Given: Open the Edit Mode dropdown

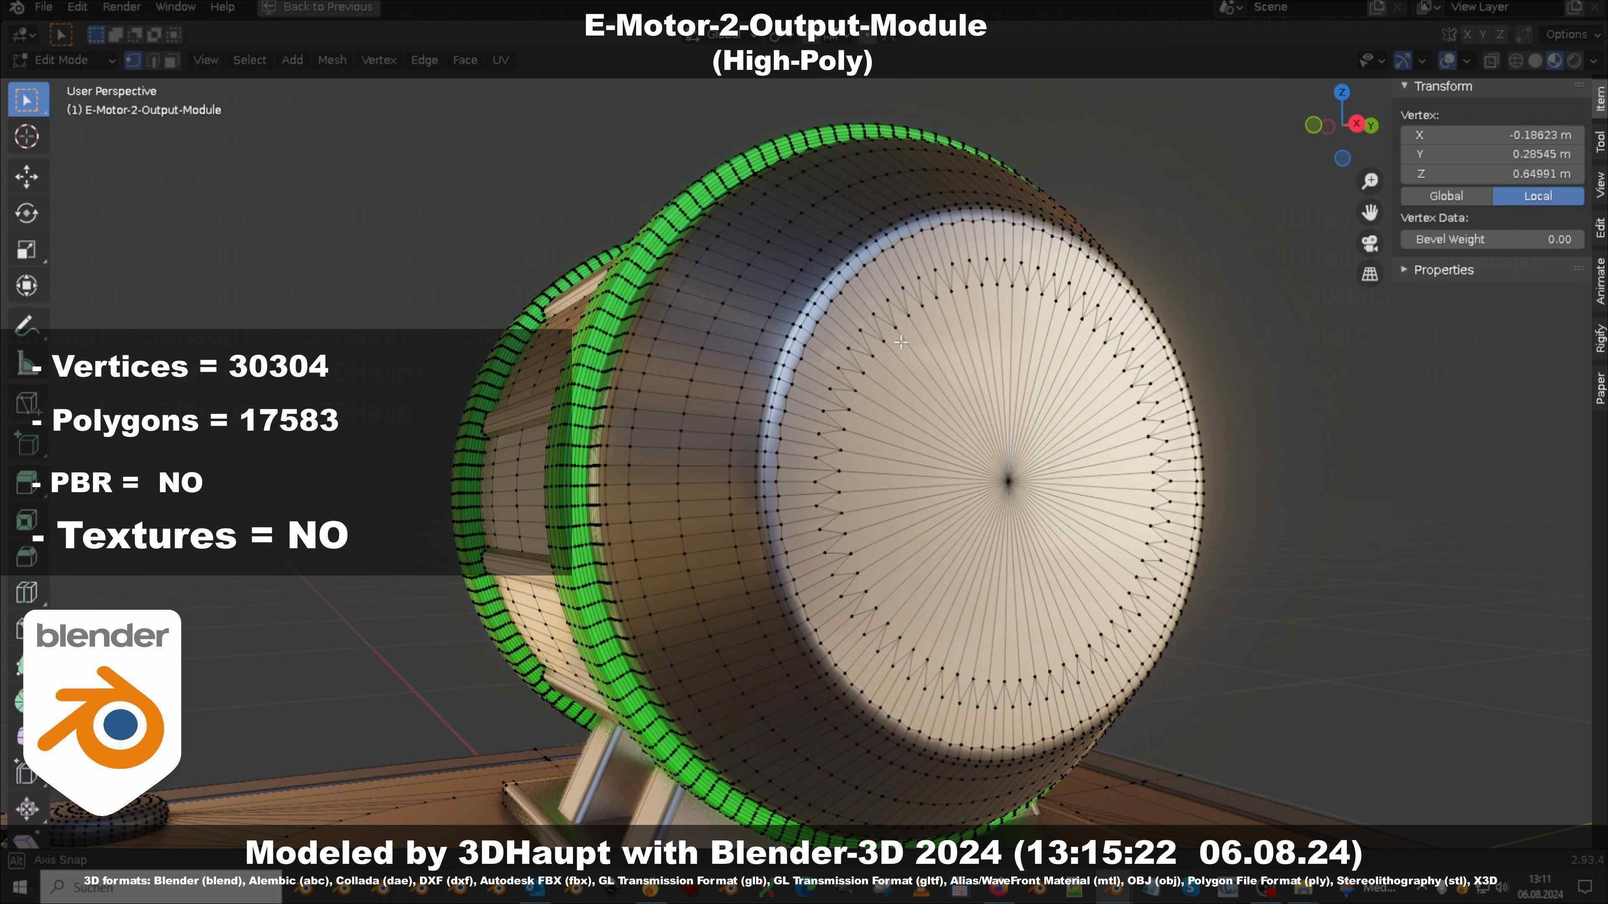Looking at the screenshot, I should (x=64, y=61).
